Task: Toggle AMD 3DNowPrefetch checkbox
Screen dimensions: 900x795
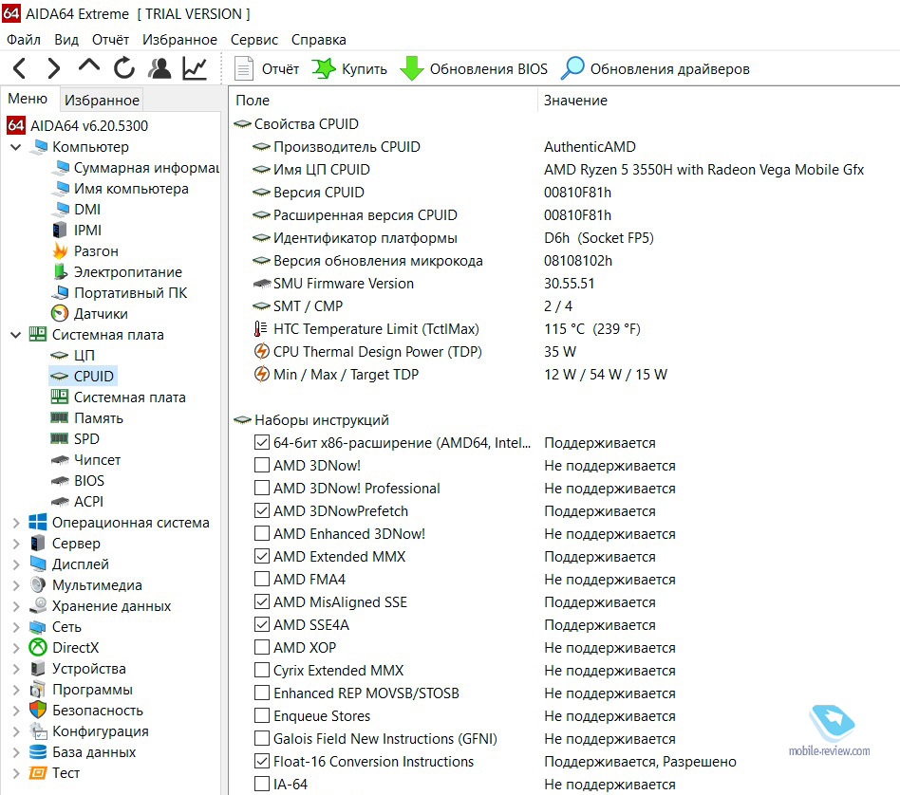Action: point(262,510)
